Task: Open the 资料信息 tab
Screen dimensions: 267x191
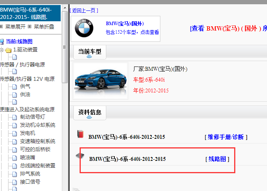Action: 90,113
